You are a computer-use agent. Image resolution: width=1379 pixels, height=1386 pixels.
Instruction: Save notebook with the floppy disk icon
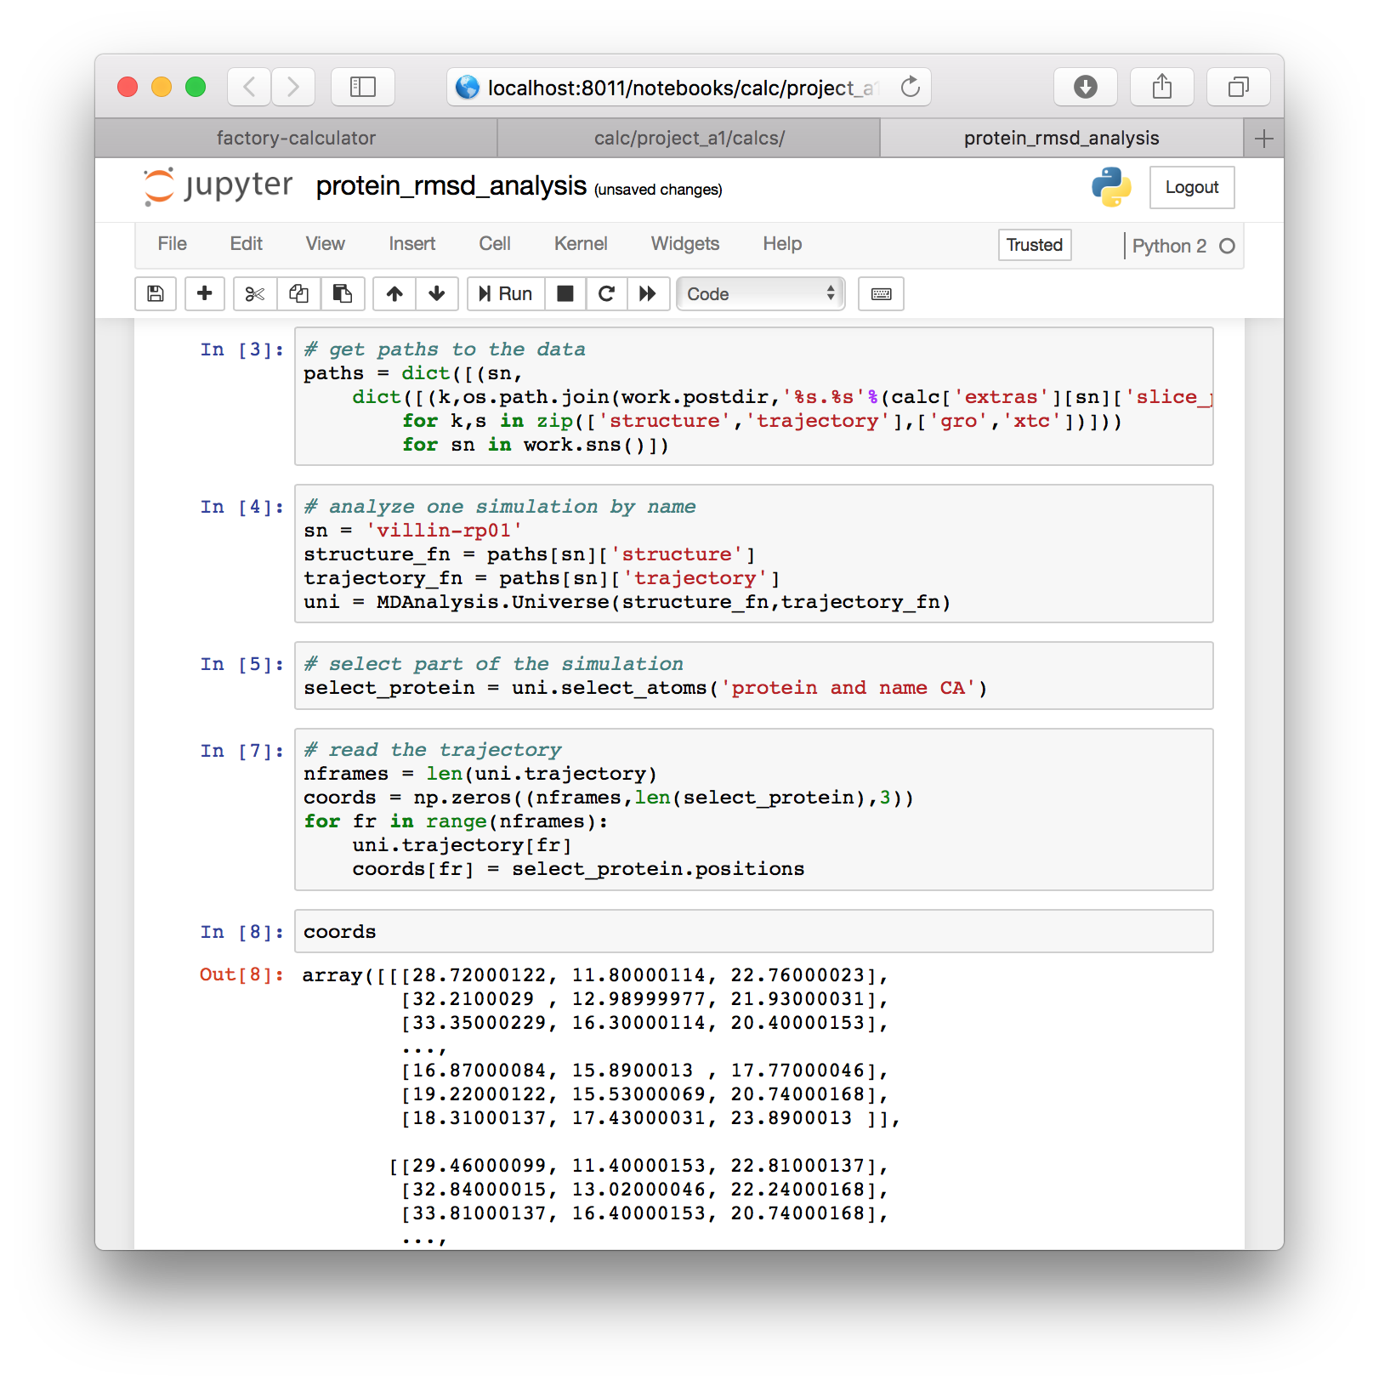156,293
